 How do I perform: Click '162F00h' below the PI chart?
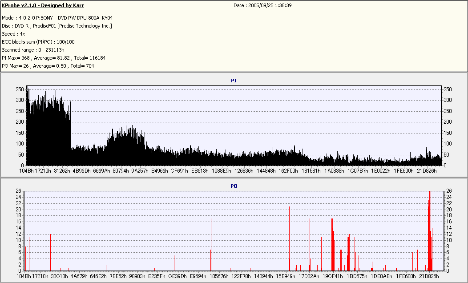[x=288, y=171]
